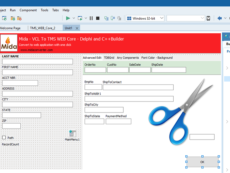Open the Run Without Debugging dropdown arrow
This screenshot has height=173, width=230.
pos(86,18)
